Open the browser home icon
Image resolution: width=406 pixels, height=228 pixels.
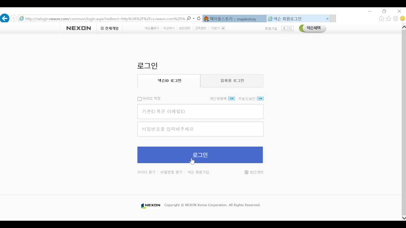(382, 19)
